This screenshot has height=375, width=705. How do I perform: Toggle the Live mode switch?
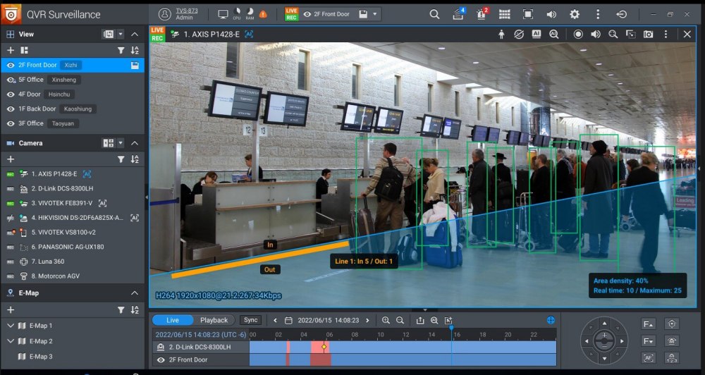(172, 320)
